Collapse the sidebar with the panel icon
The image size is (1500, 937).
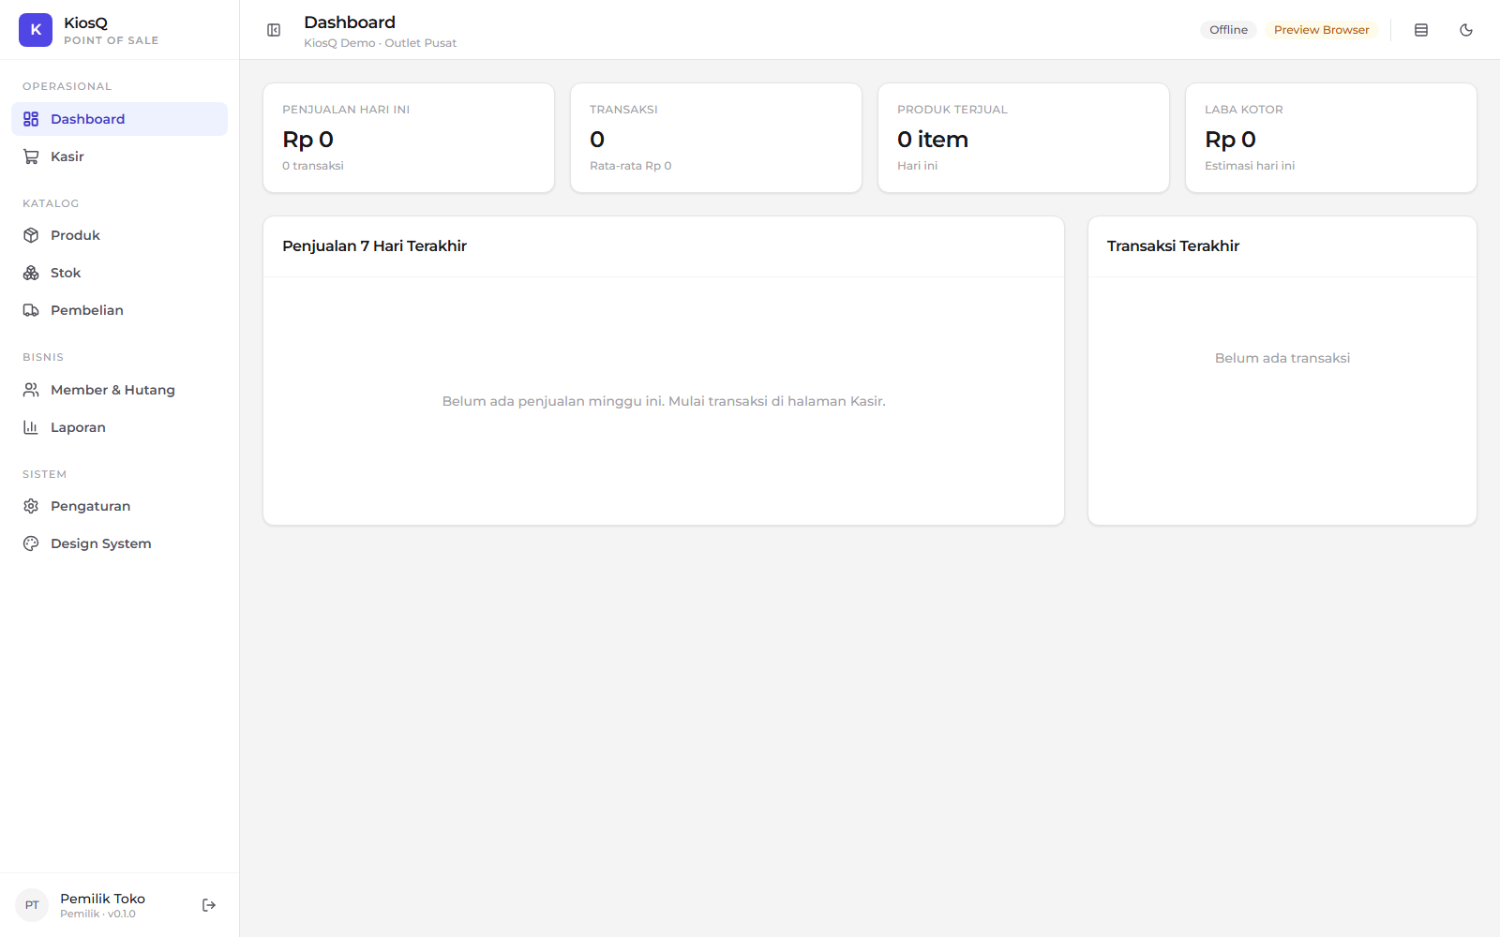274,30
